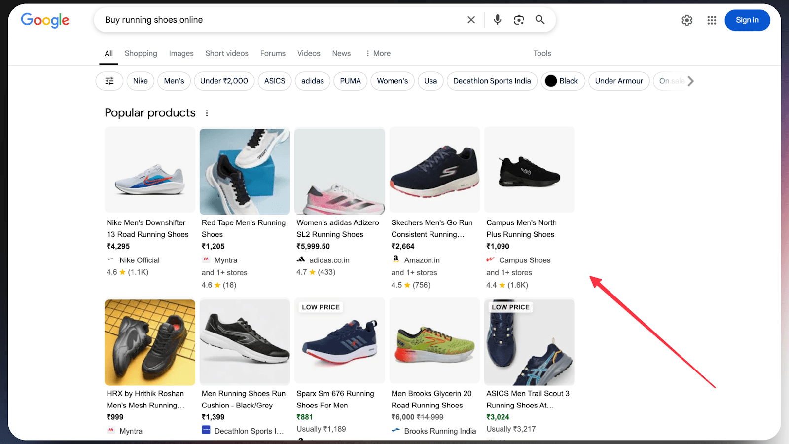Toggle the PUMA brand filter
Image resolution: width=789 pixels, height=444 pixels.
(x=351, y=81)
